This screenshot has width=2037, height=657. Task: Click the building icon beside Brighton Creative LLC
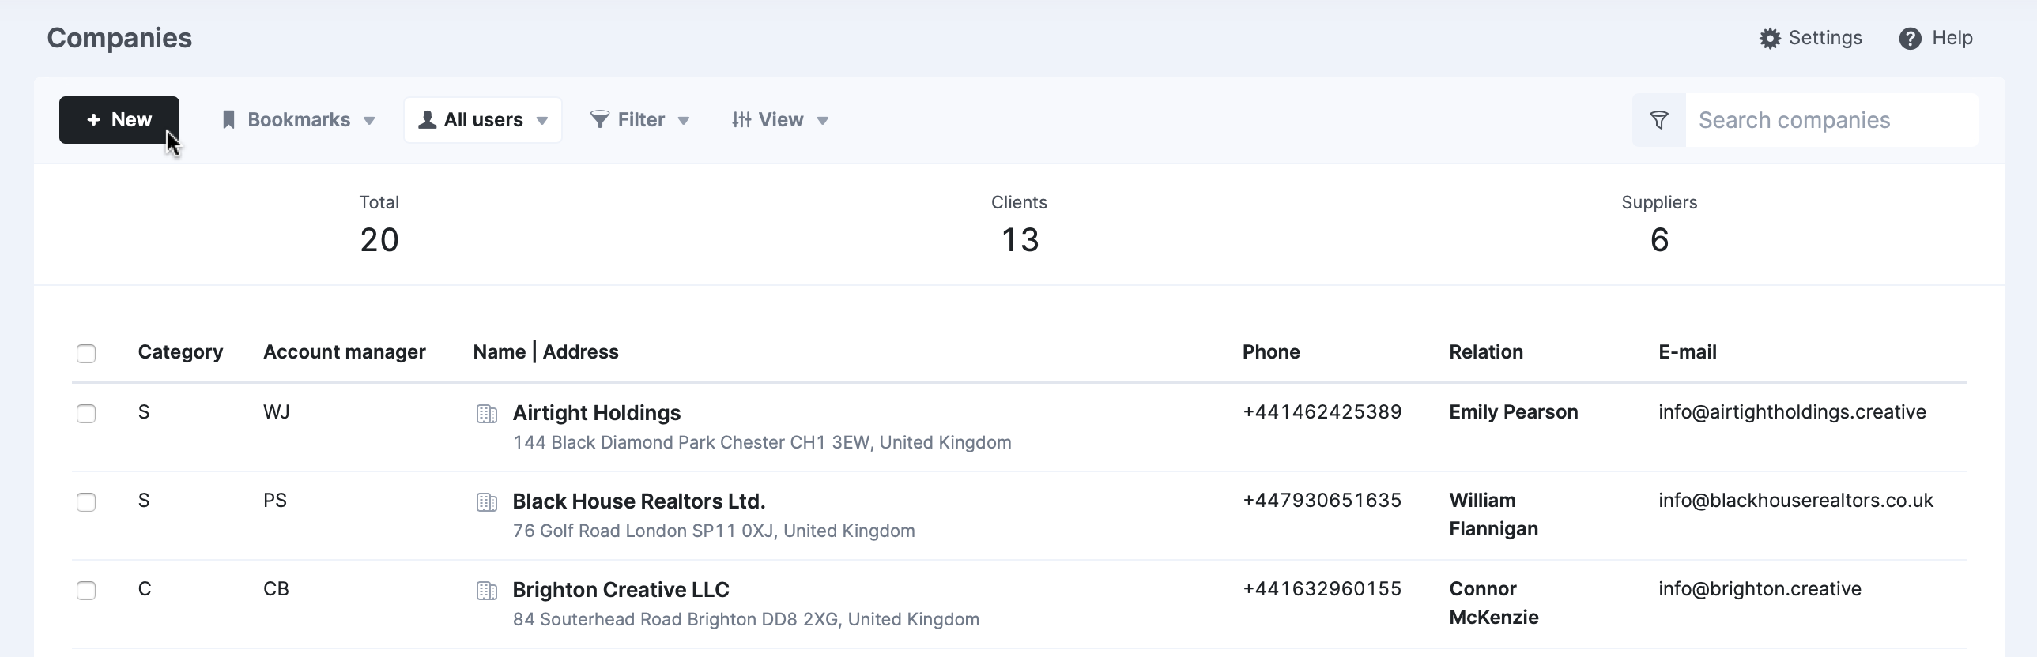487,591
